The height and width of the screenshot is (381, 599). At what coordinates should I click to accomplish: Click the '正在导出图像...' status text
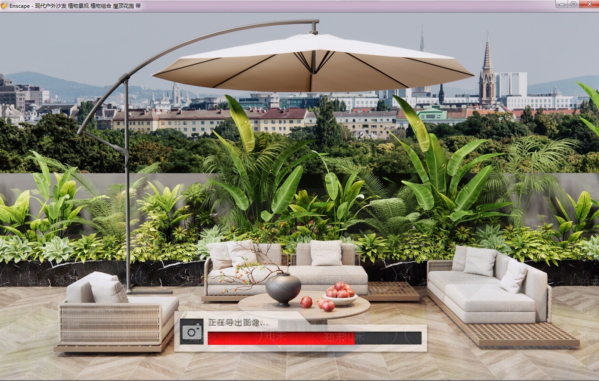click(238, 322)
